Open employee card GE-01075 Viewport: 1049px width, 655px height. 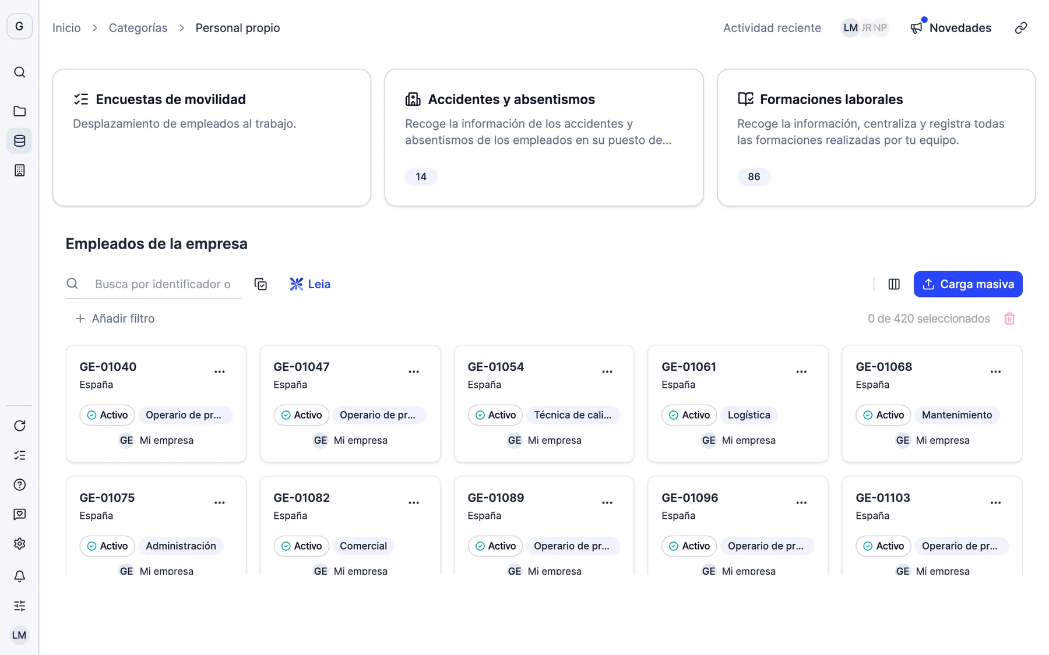pyautogui.click(x=156, y=526)
